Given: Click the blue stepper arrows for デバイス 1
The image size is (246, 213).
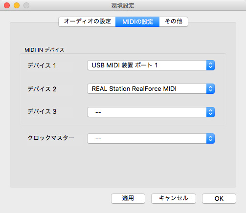Looking at the screenshot, I should 210,65.
